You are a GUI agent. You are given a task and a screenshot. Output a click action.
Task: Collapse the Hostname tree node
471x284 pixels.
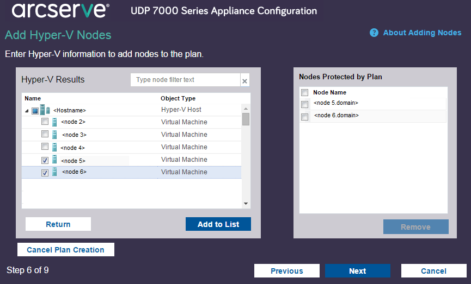tap(27, 111)
